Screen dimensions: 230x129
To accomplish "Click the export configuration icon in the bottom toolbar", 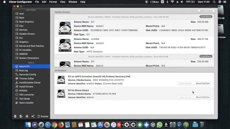I will tap(21, 116).
